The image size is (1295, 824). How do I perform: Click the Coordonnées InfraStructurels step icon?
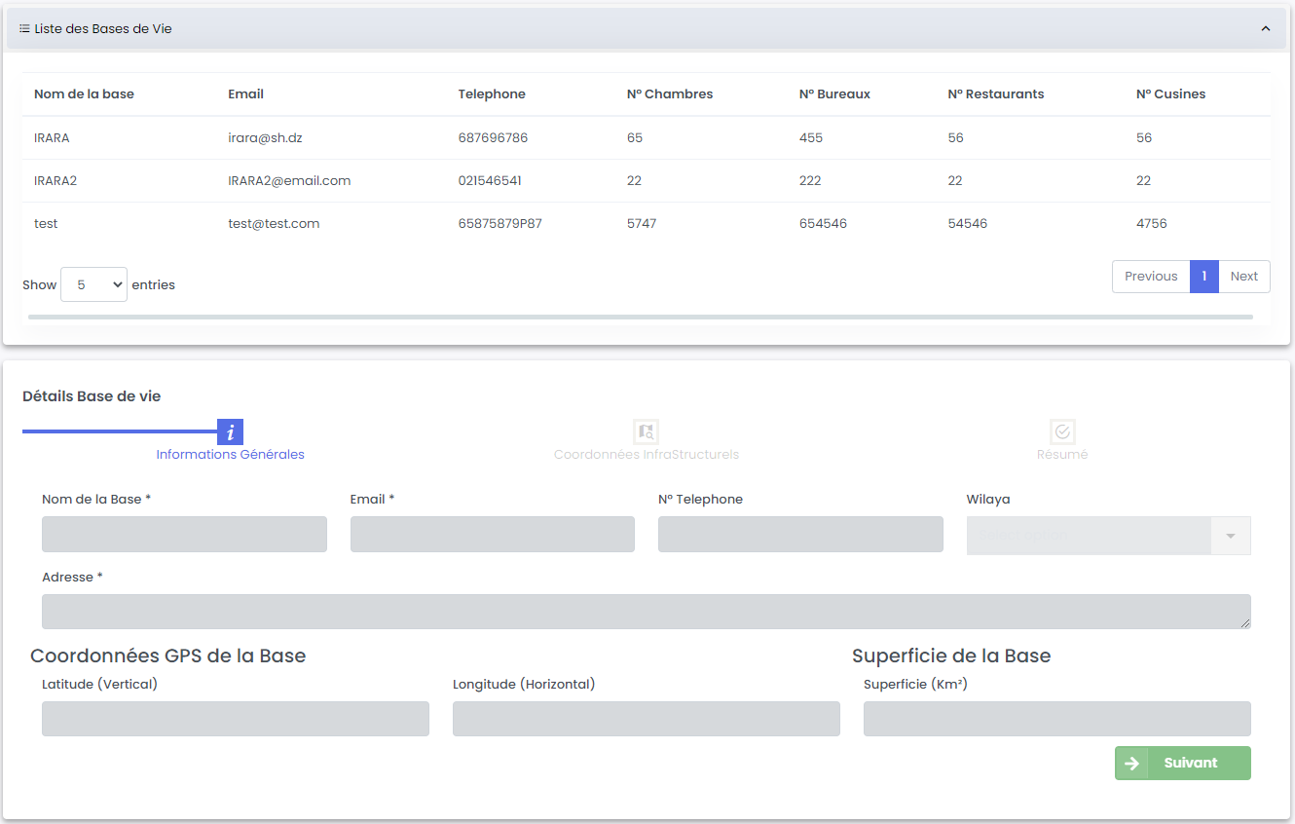point(646,432)
